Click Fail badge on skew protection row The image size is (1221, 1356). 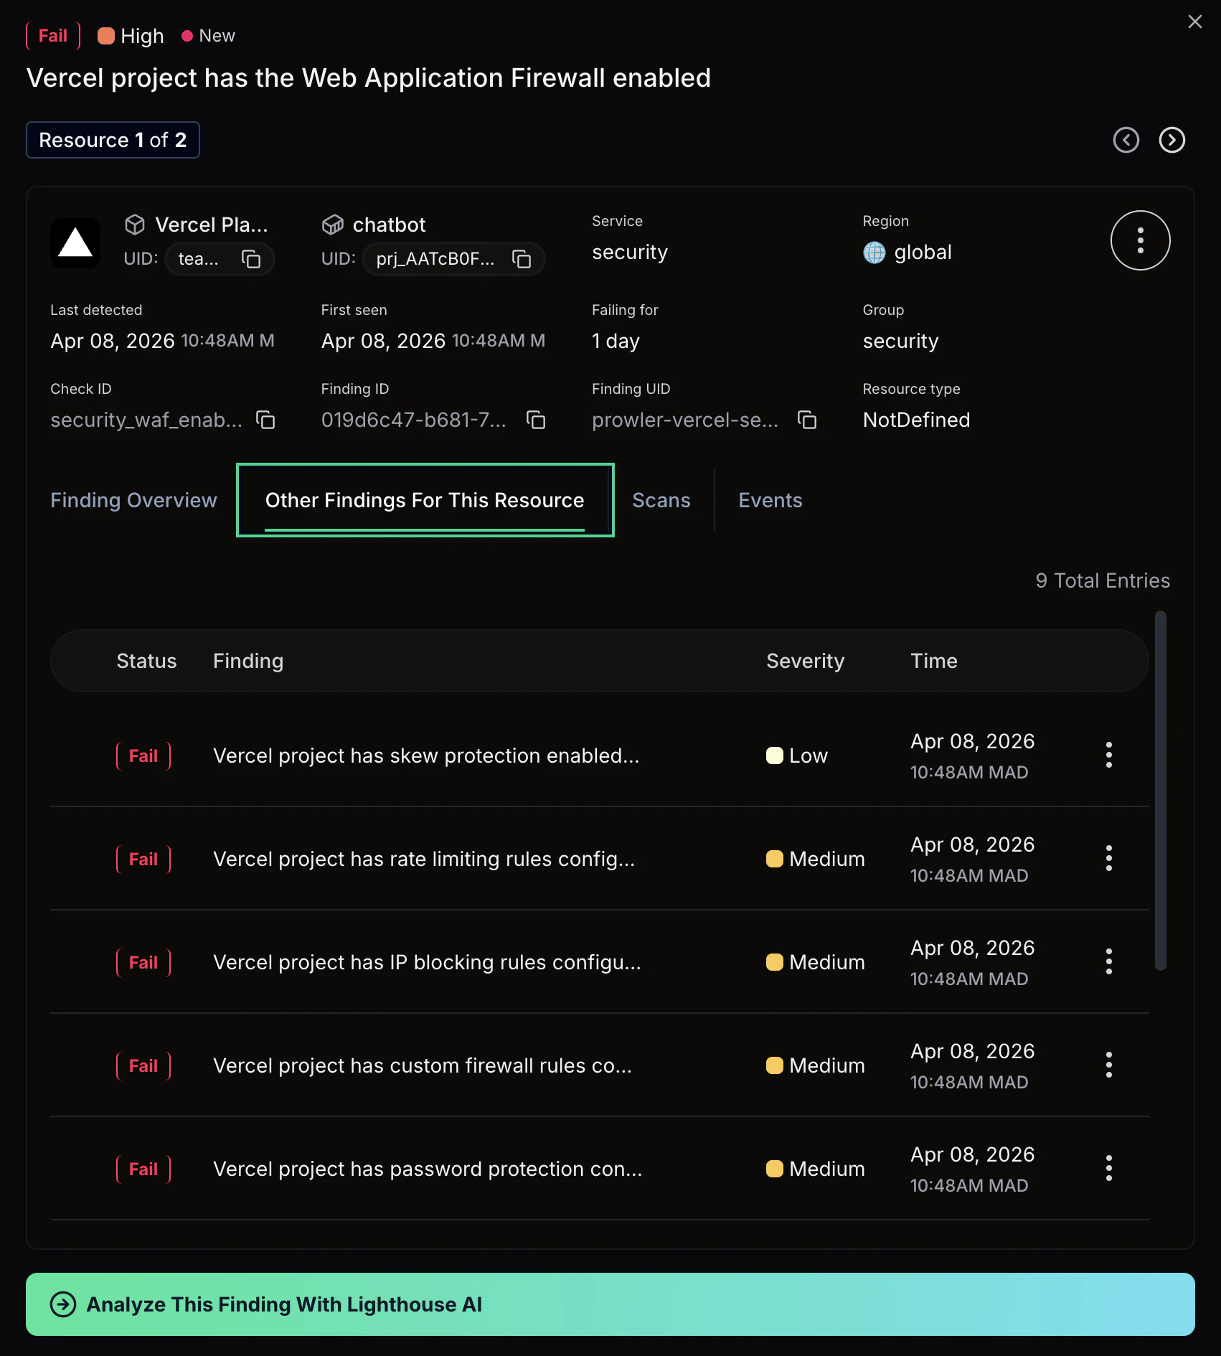click(143, 755)
